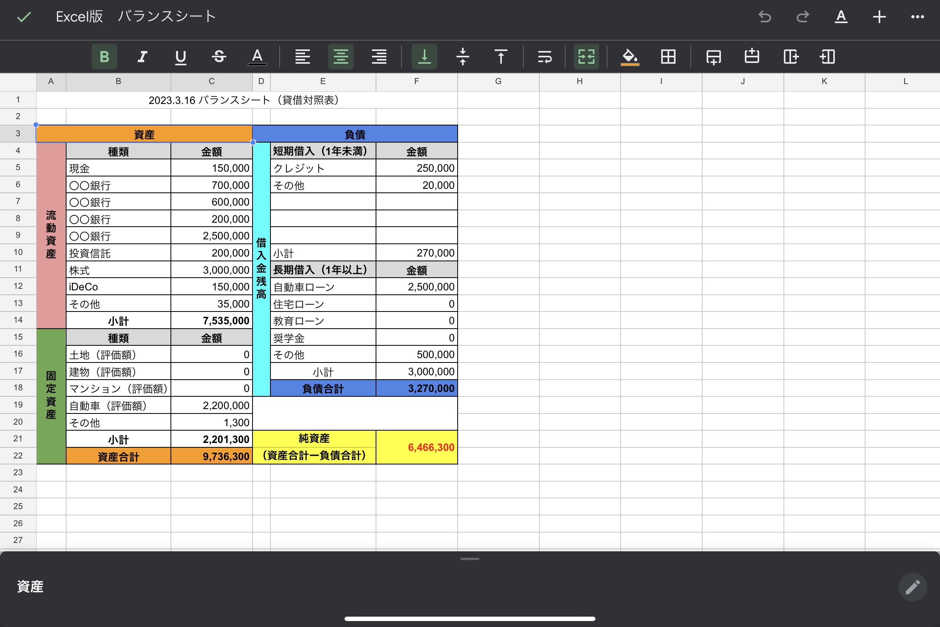Toggle bold formatting off

coord(104,57)
